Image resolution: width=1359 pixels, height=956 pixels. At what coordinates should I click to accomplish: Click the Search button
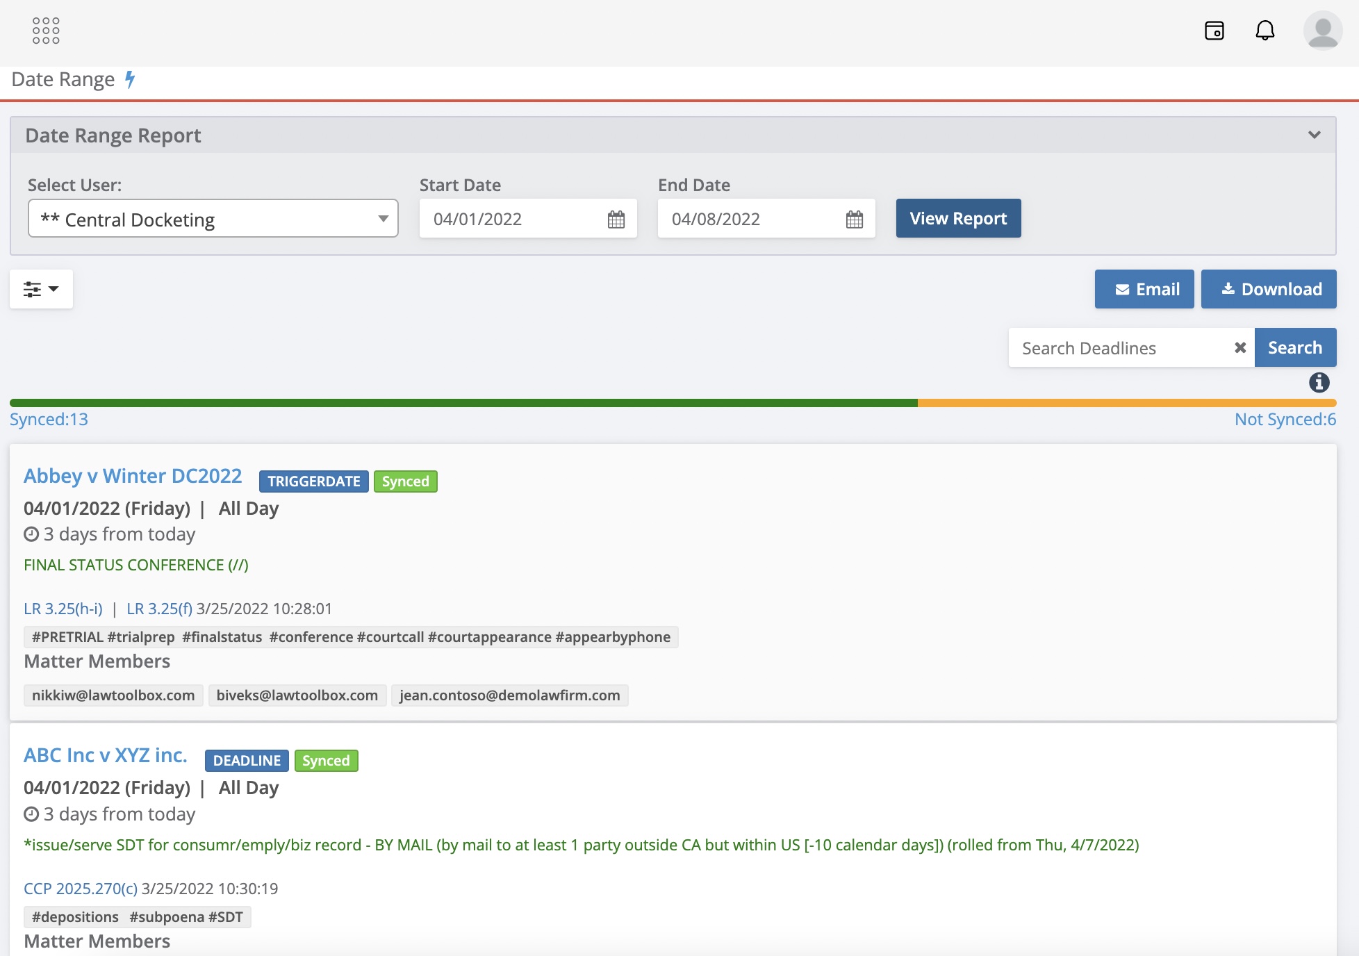point(1294,347)
